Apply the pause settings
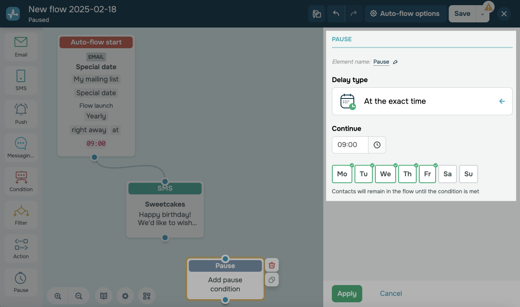The width and height of the screenshot is (520, 307). 347,294
